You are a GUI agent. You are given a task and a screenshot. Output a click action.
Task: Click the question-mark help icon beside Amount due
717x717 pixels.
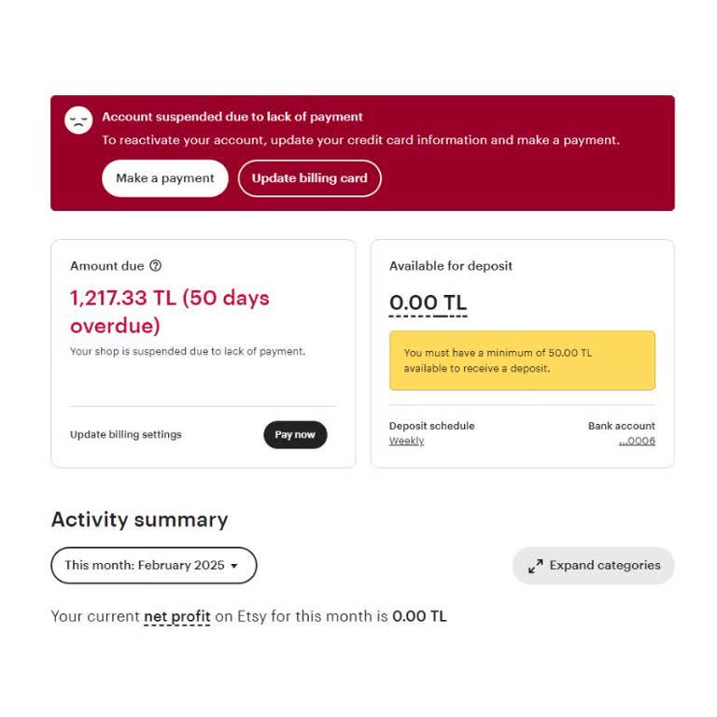coord(156,266)
